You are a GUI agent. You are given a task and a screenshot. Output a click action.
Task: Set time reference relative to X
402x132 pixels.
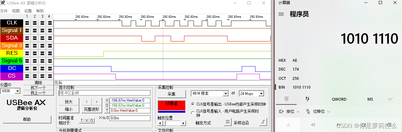coord(86,121)
